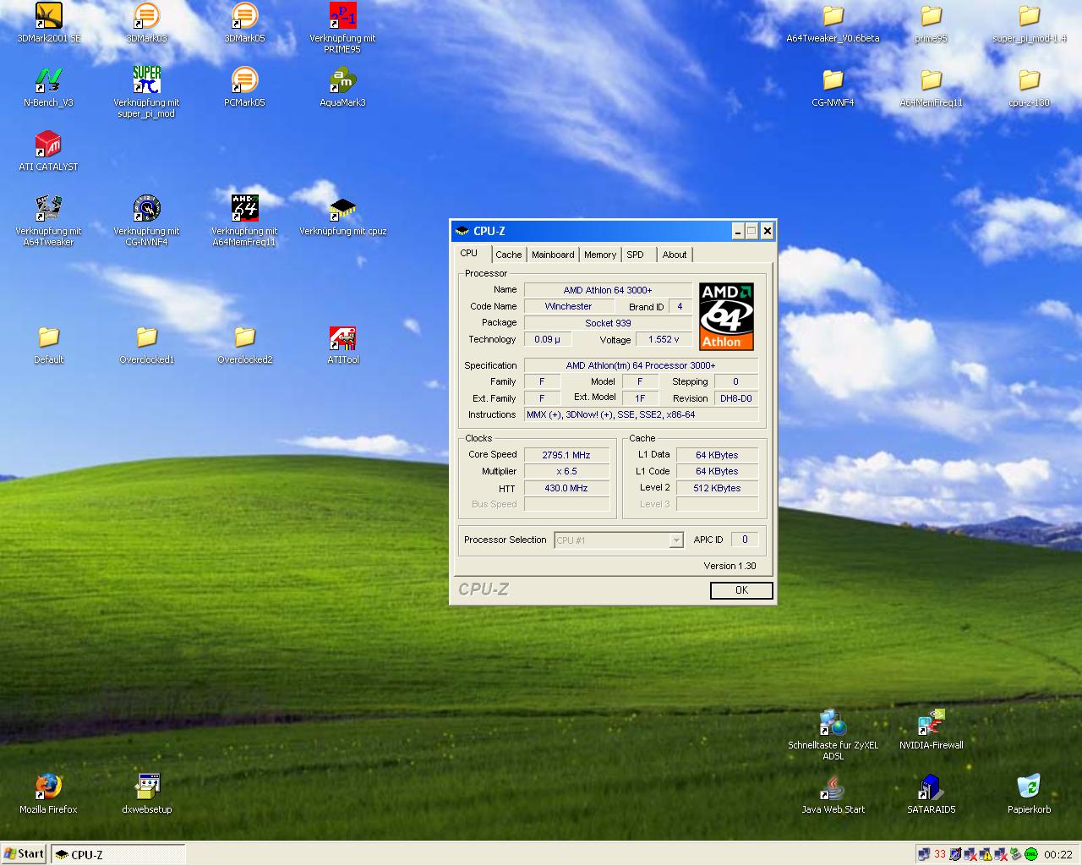Viewport: 1082px width, 866px height.
Task: Open the SPD tab
Action: [635, 255]
